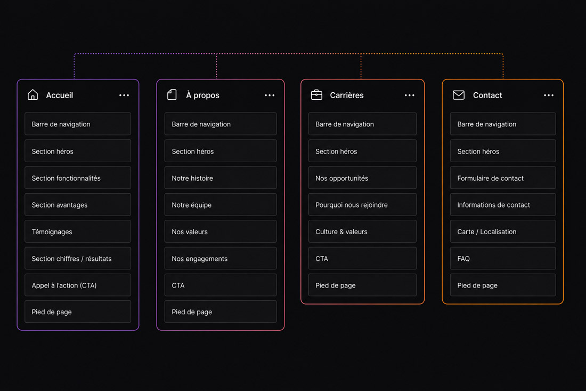This screenshot has height=391, width=586.
Task: Open the three-dot menu on Contact card
Action: pos(549,95)
